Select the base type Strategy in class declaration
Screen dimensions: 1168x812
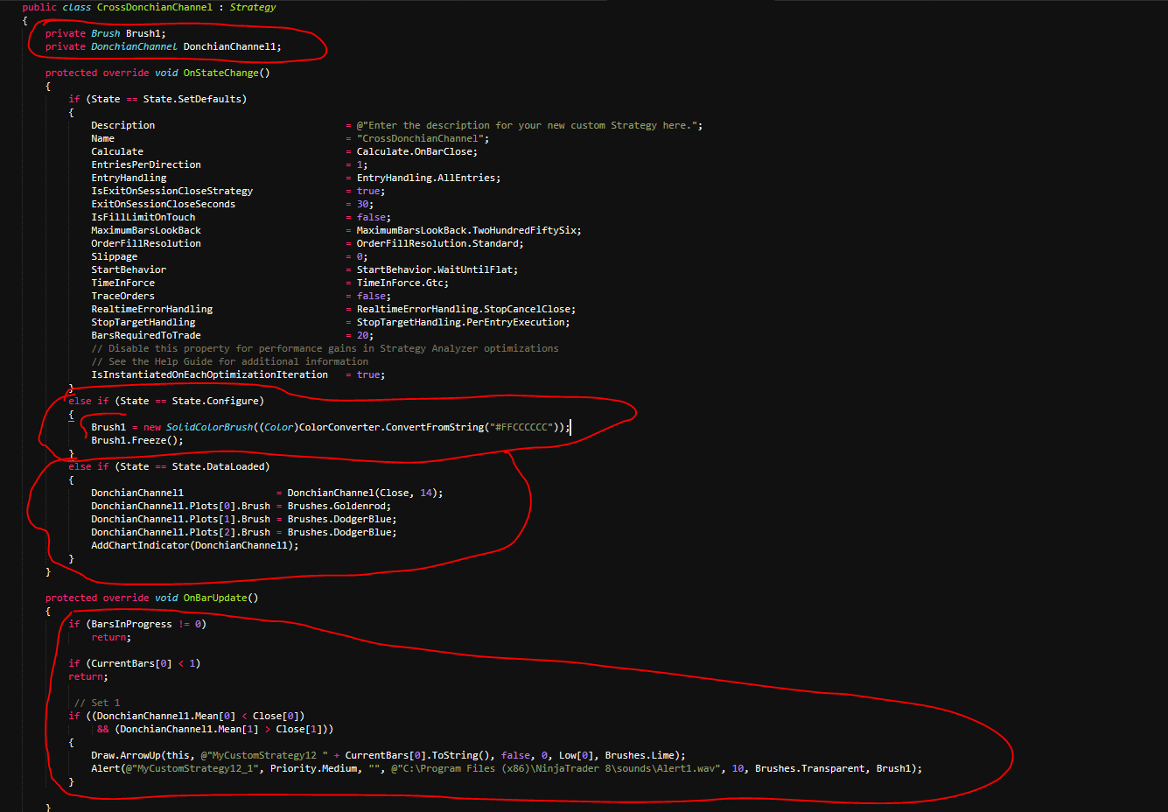tap(253, 7)
